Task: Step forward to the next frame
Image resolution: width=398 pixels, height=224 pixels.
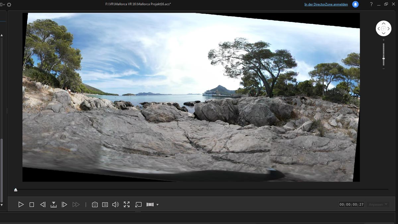Action: pos(65,205)
